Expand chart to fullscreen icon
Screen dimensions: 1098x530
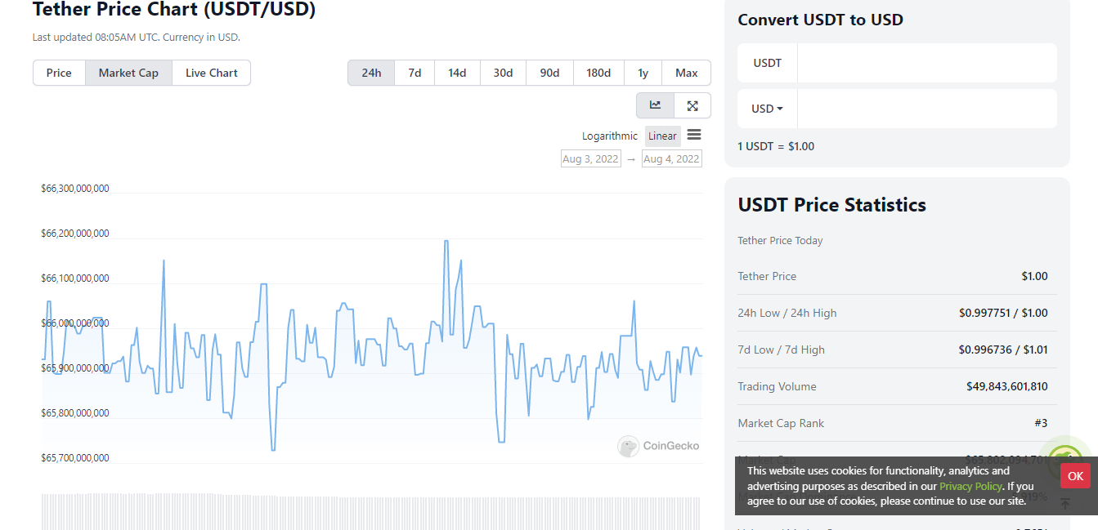click(692, 105)
